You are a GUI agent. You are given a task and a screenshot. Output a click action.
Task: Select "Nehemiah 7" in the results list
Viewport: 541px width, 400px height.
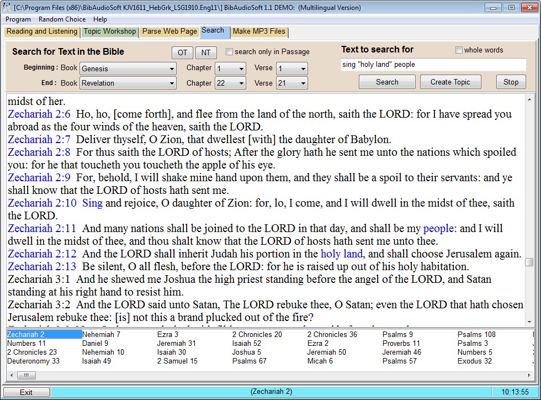[101, 334]
